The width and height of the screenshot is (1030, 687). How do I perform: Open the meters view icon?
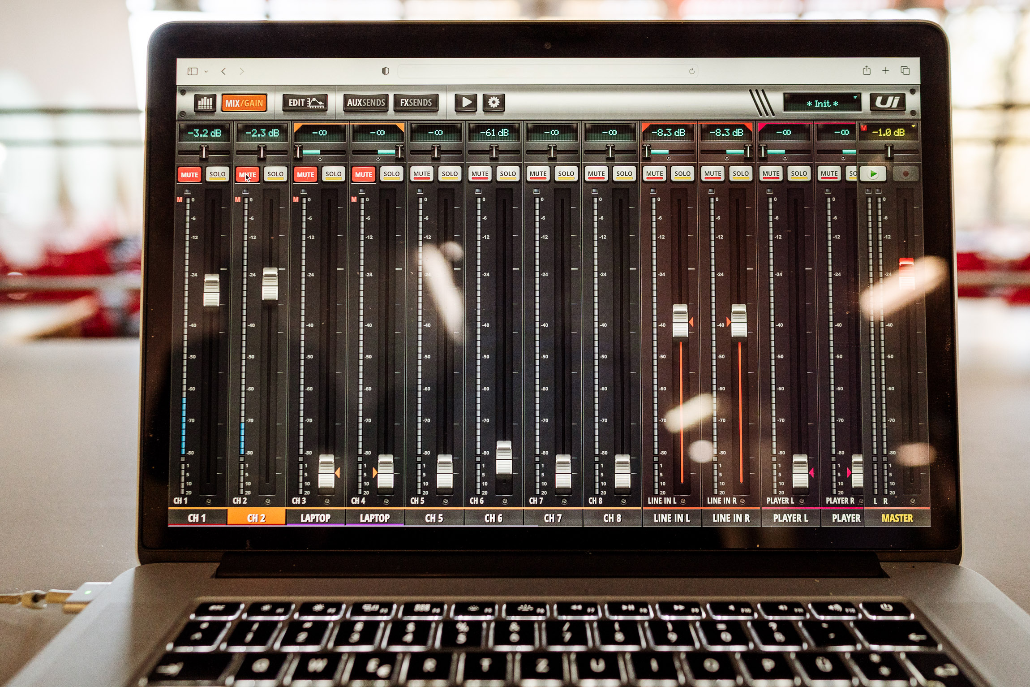205,103
